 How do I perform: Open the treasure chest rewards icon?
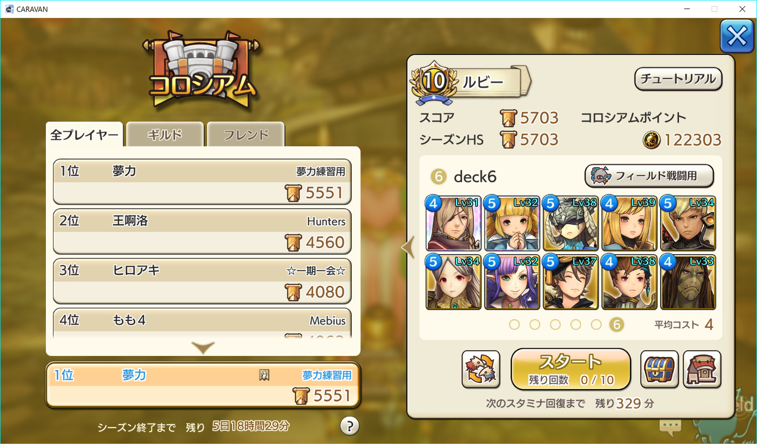(x=659, y=369)
